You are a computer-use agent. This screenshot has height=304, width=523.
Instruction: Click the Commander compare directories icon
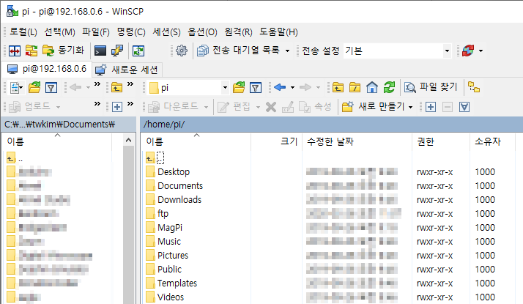(15, 51)
